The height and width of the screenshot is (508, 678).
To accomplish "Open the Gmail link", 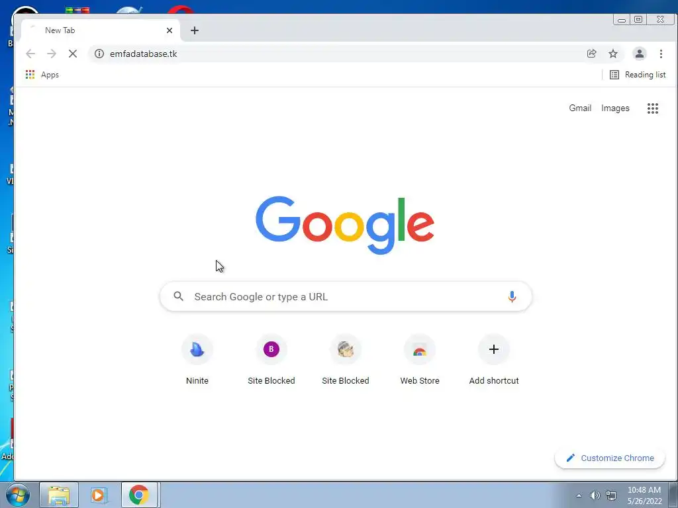I will [x=580, y=108].
